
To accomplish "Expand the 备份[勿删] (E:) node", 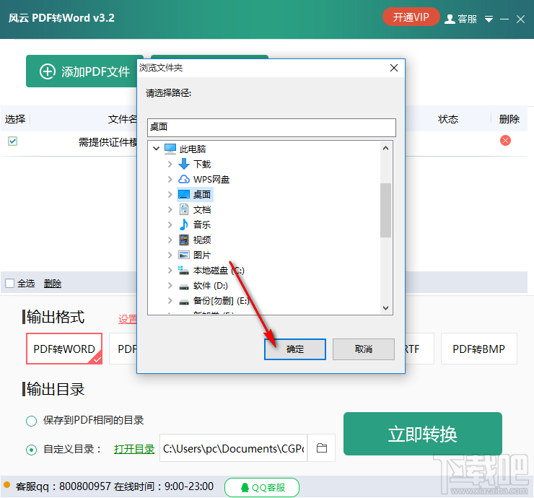I will pyautogui.click(x=170, y=301).
